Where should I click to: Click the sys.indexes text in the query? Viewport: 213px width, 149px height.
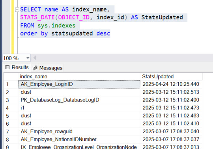56,26
